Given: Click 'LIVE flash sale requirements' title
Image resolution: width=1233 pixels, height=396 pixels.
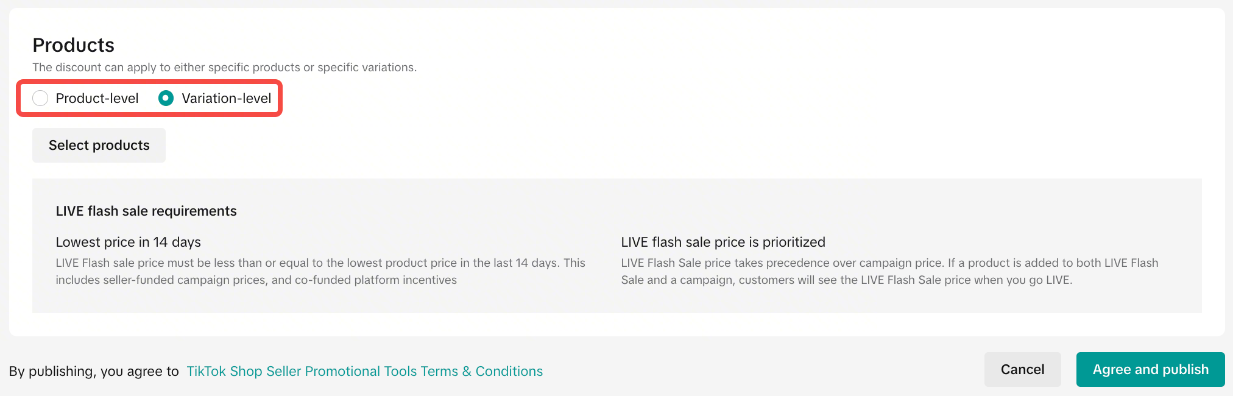Looking at the screenshot, I should [x=146, y=211].
